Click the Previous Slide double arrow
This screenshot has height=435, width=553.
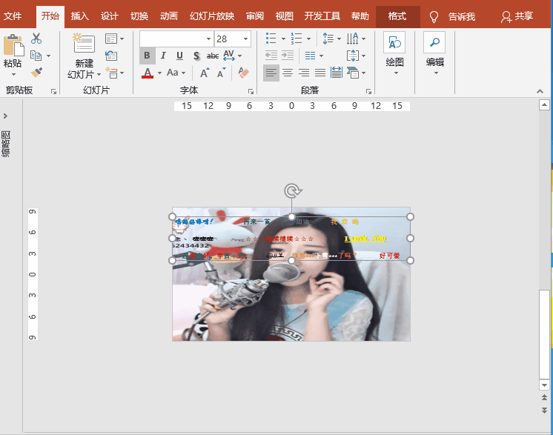(x=544, y=397)
